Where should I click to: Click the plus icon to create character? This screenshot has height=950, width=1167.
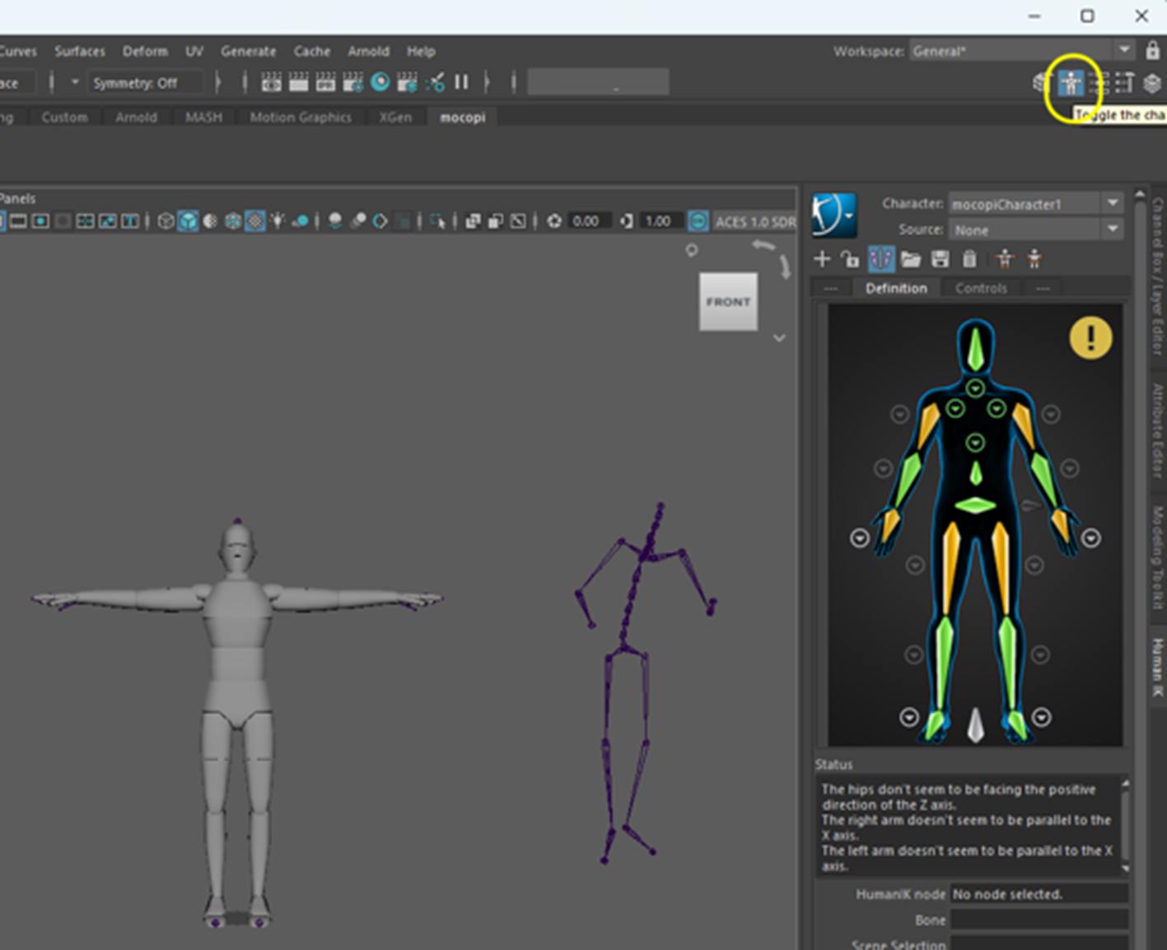tap(822, 259)
